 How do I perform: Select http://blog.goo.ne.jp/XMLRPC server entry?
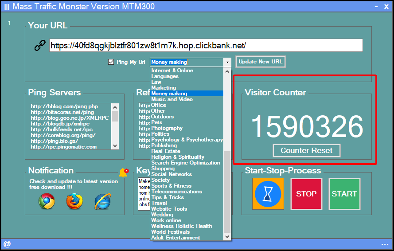click(70, 118)
